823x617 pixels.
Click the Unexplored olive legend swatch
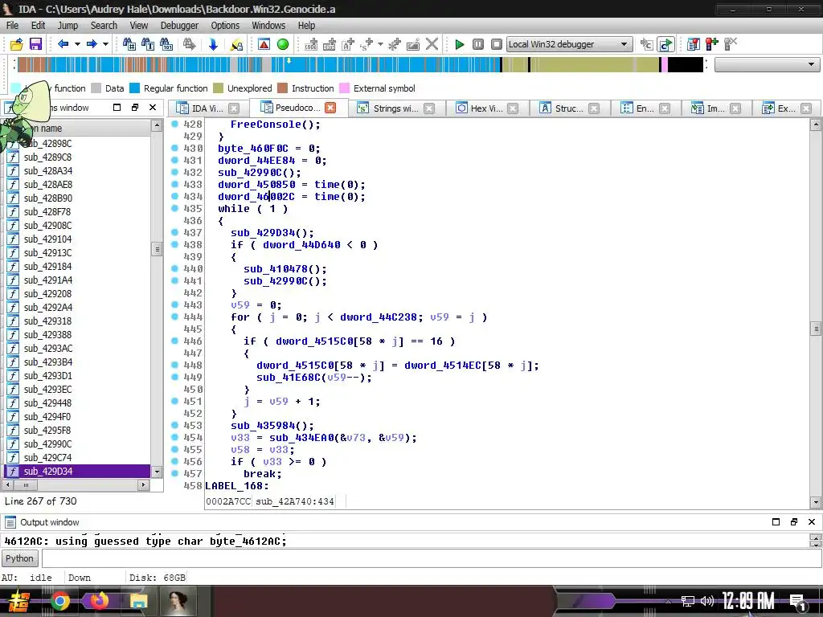[218, 88]
